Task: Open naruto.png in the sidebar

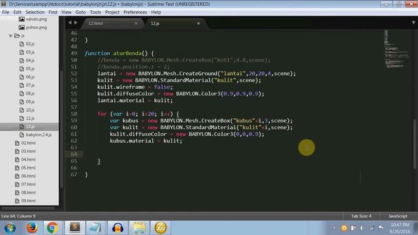Action: pos(37,19)
